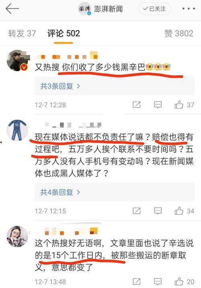This screenshot has width=201, height=288.
Task: Open the 赞 3802 likes tab
Action: pyautogui.click(x=179, y=33)
